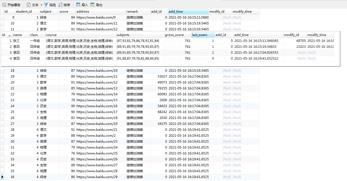This screenshot has height=181, width=347.
Task: Click the add_id cell 34375
Action: click(159, 124)
